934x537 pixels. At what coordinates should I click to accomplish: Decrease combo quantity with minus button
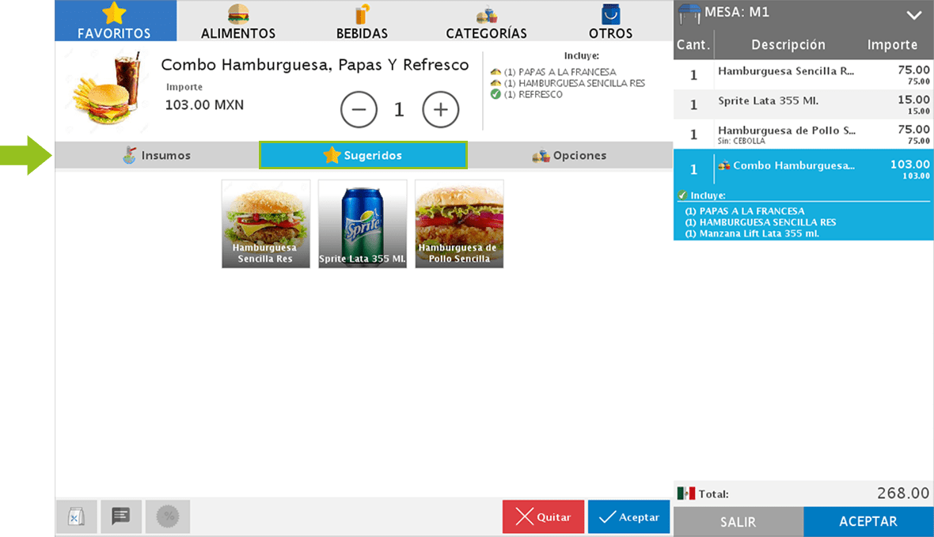pos(359,110)
